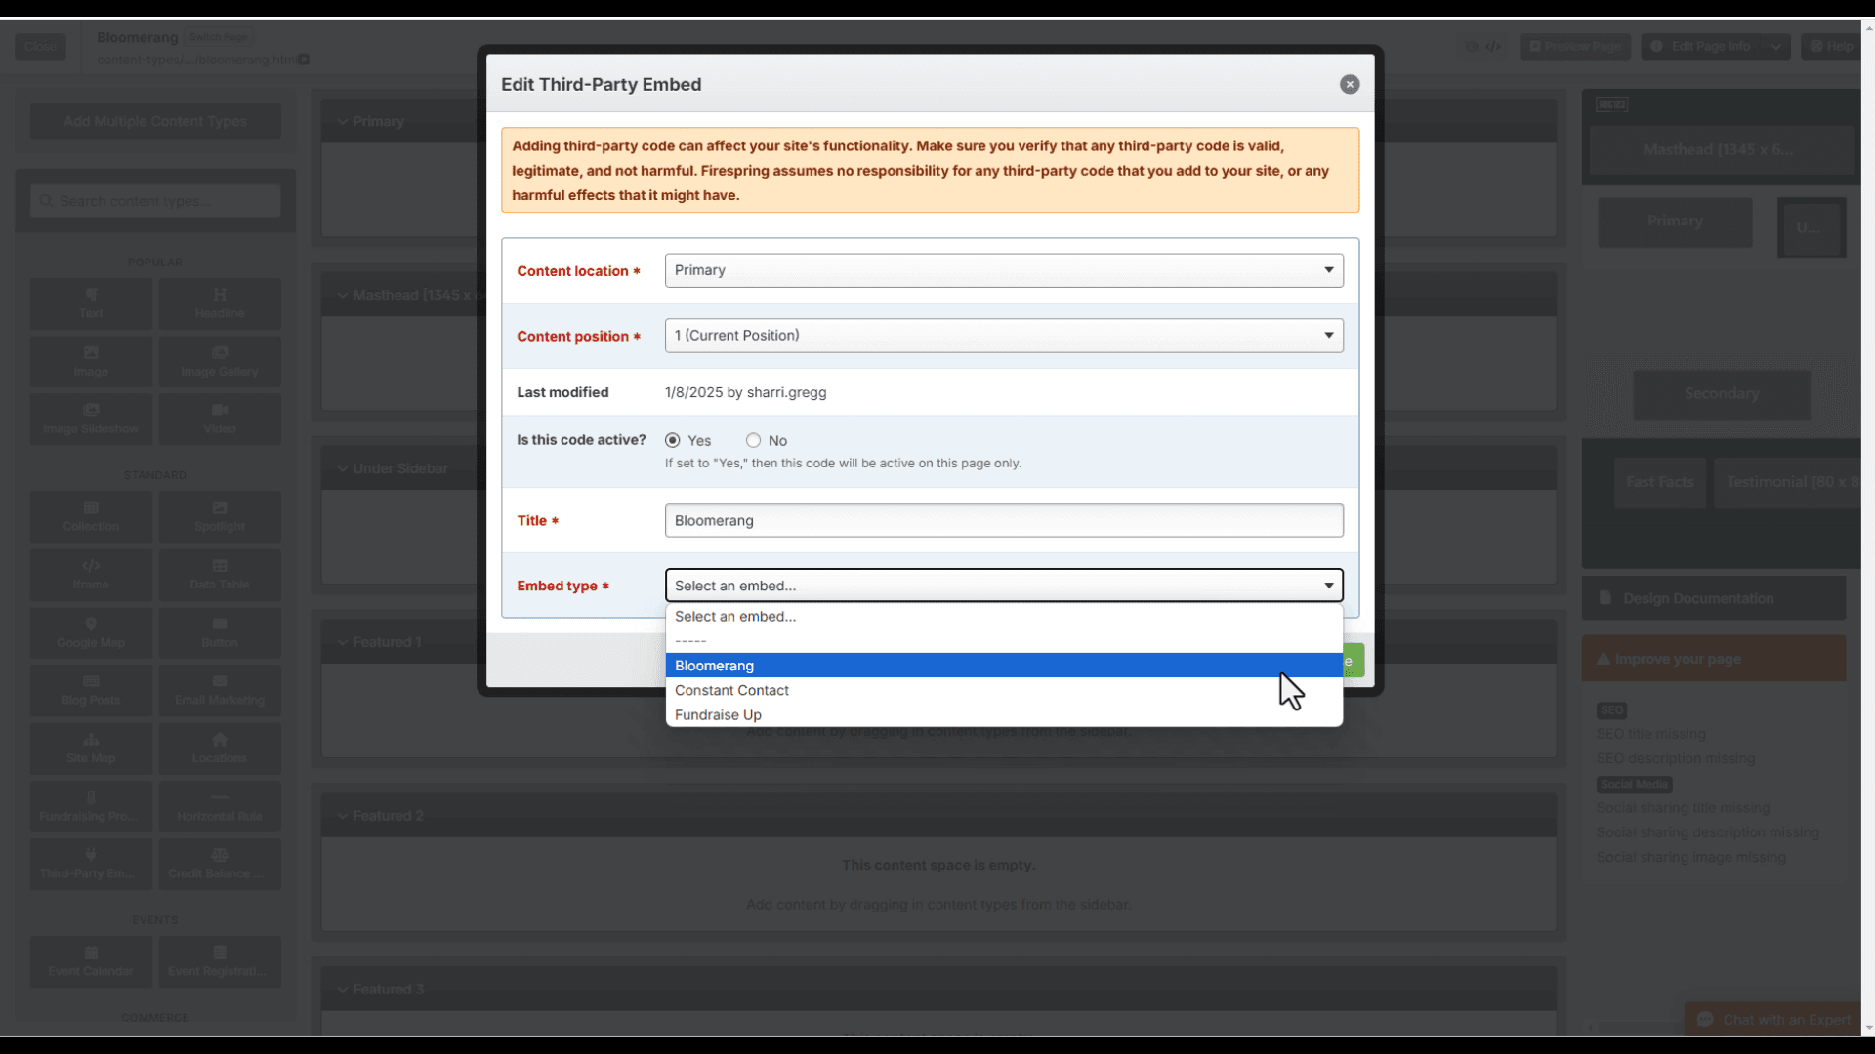Click the Improve your page banner
1875x1054 pixels.
(x=1714, y=659)
